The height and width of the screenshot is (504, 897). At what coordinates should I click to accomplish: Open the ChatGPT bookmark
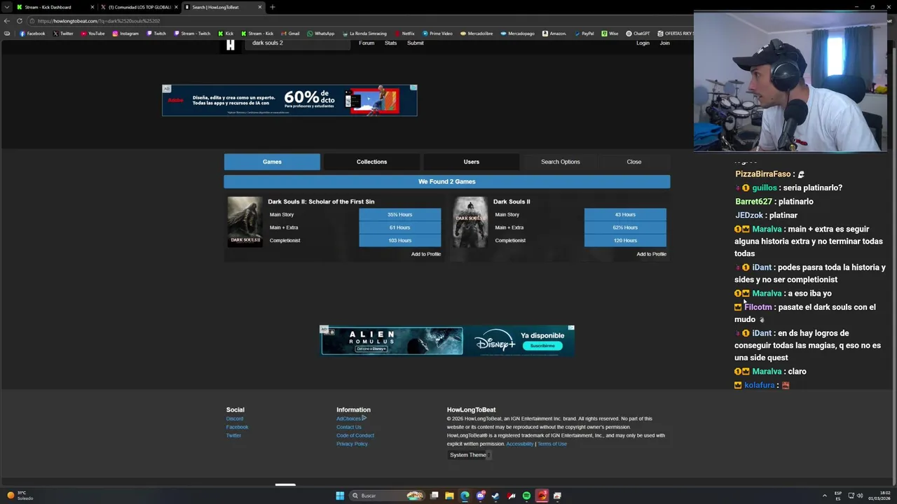point(638,34)
